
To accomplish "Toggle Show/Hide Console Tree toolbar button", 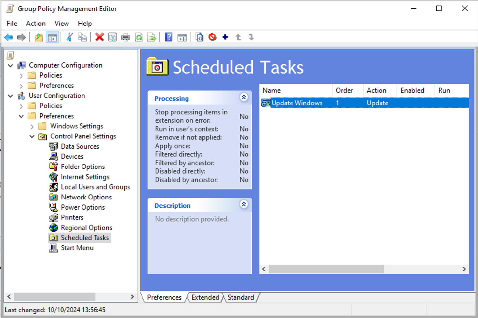I will tap(52, 37).
